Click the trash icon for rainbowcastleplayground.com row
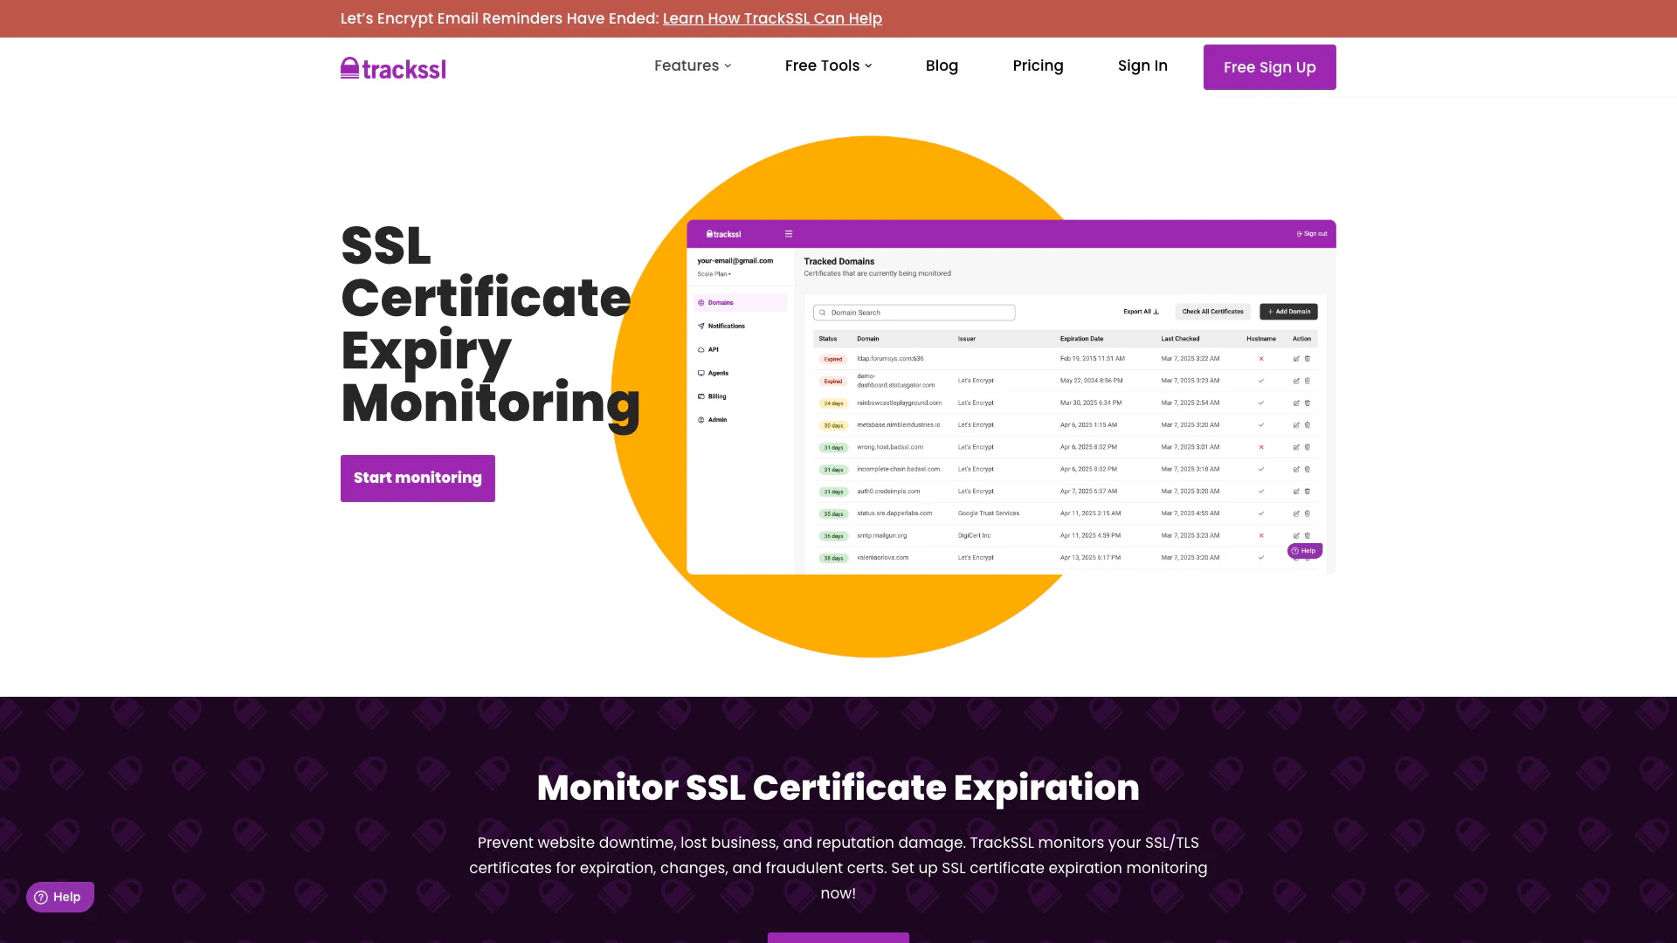Screen dimensions: 1677x943 1308,403
